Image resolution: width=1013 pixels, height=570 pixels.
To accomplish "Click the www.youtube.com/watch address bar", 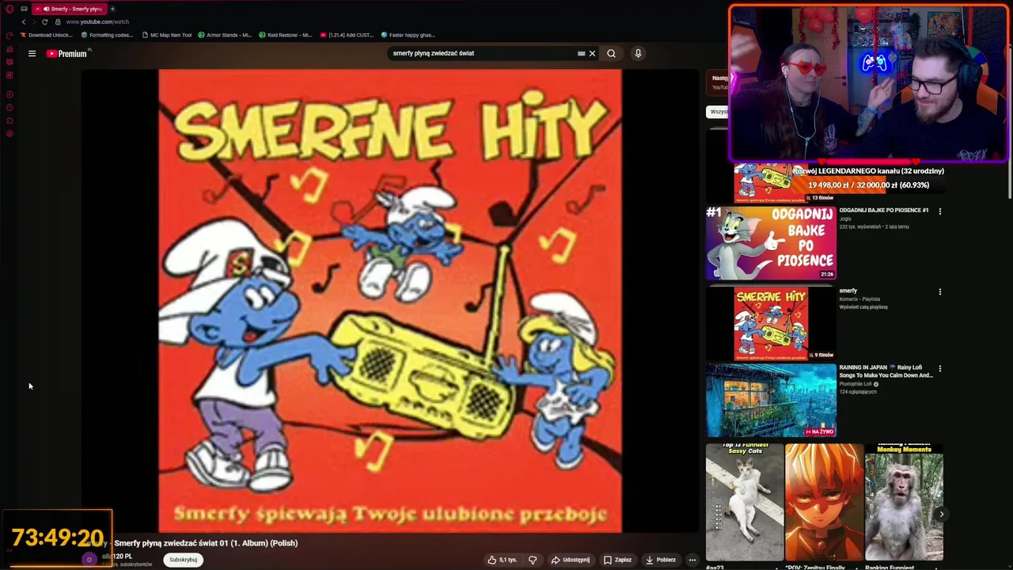I will pos(98,22).
